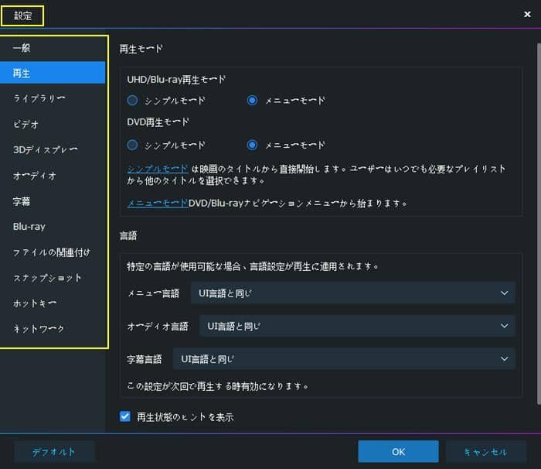Image resolution: width=541 pixels, height=469 pixels.
Task: Select the 再生 settings category
Action: coord(53,73)
